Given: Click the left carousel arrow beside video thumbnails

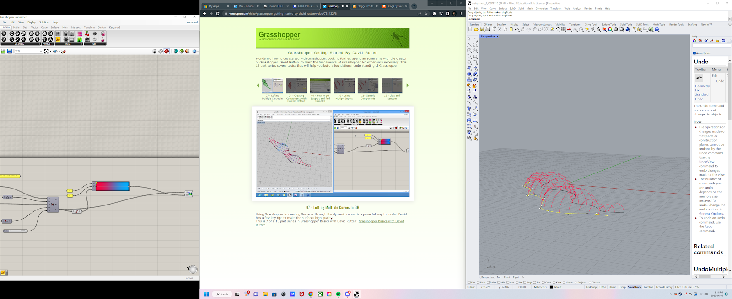Looking at the screenshot, I should 258,85.
